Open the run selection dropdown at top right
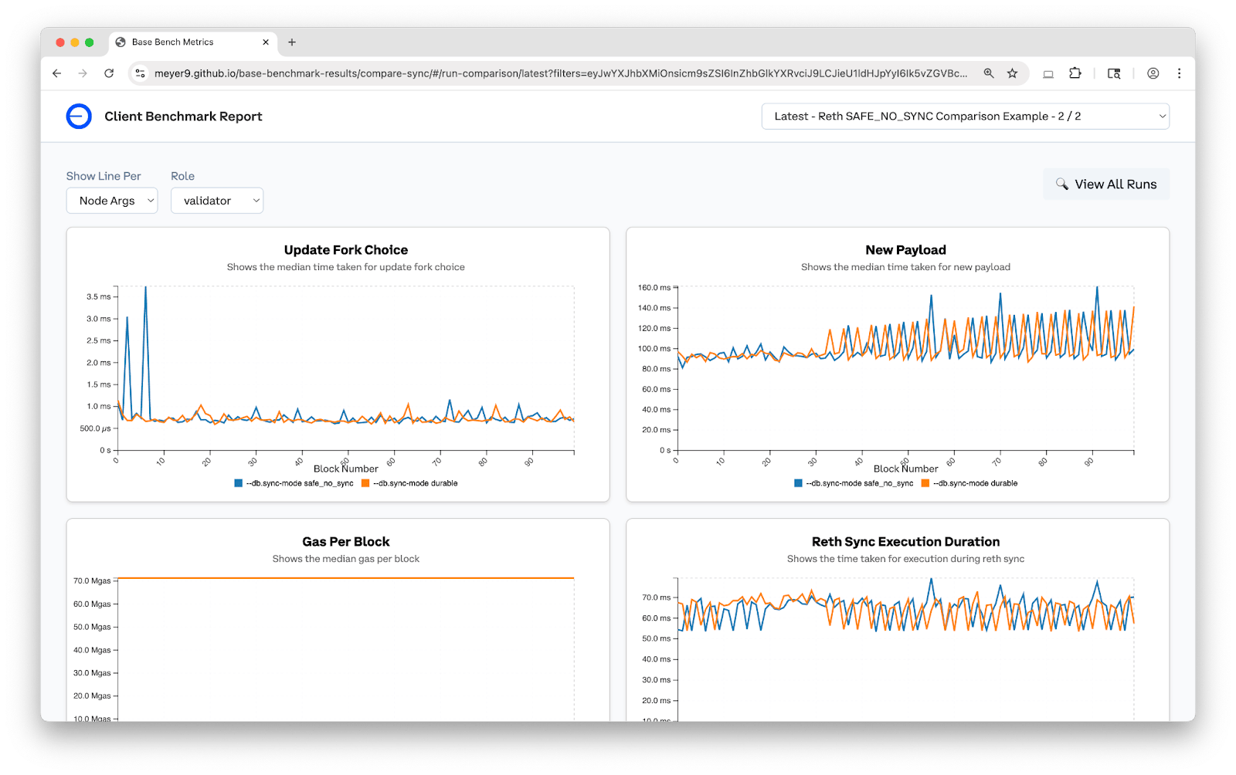This screenshot has width=1236, height=775. coord(965,117)
